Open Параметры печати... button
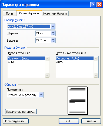The width and height of the screenshot is (103, 126). coord(21,112)
